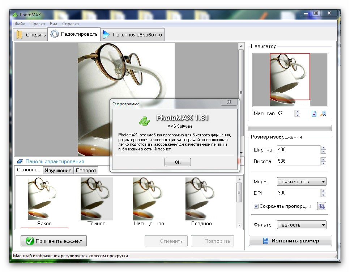The height and width of the screenshot is (272, 350).
Task: Click the Применить эффект button
Action: (54, 241)
